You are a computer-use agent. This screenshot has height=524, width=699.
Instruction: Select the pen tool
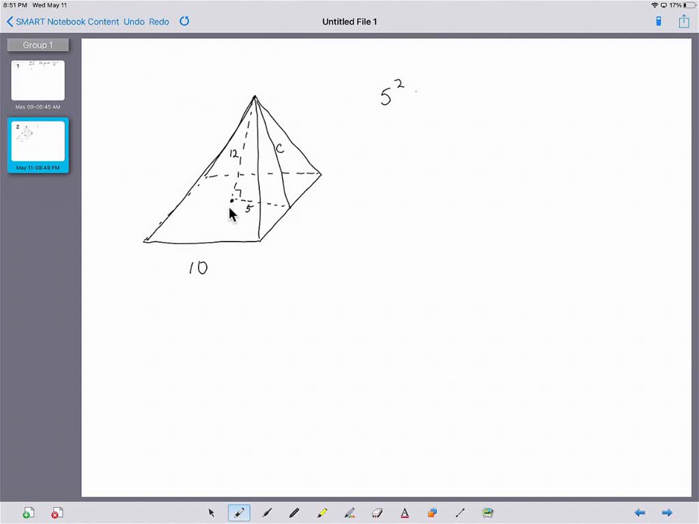tap(239, 512)
